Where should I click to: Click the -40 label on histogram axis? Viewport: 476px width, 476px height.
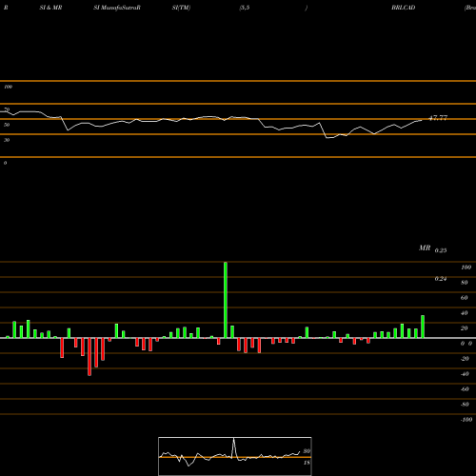465,374
